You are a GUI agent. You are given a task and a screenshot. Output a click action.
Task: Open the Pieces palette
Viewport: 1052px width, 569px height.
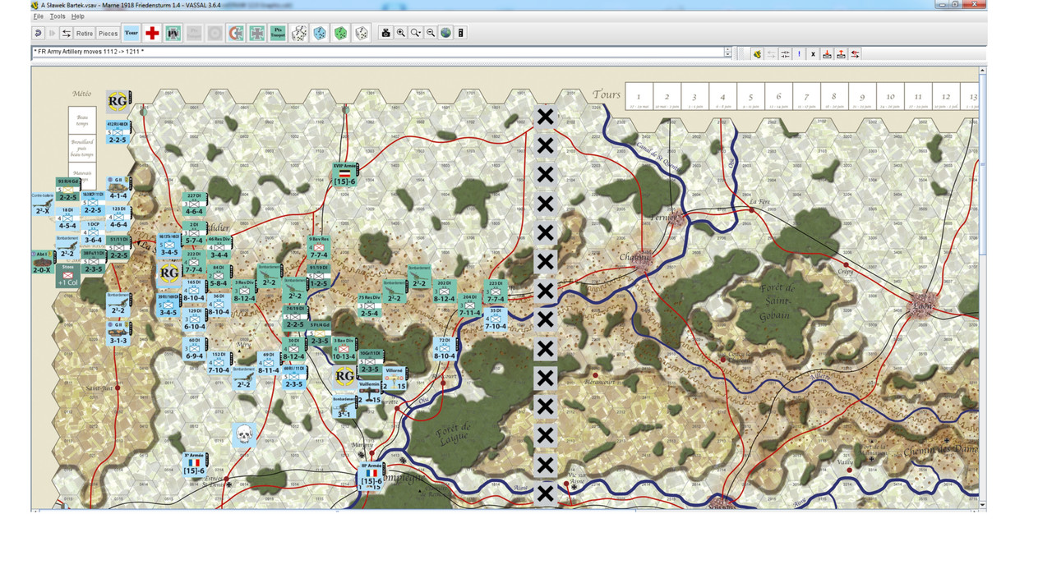[108, 33]
